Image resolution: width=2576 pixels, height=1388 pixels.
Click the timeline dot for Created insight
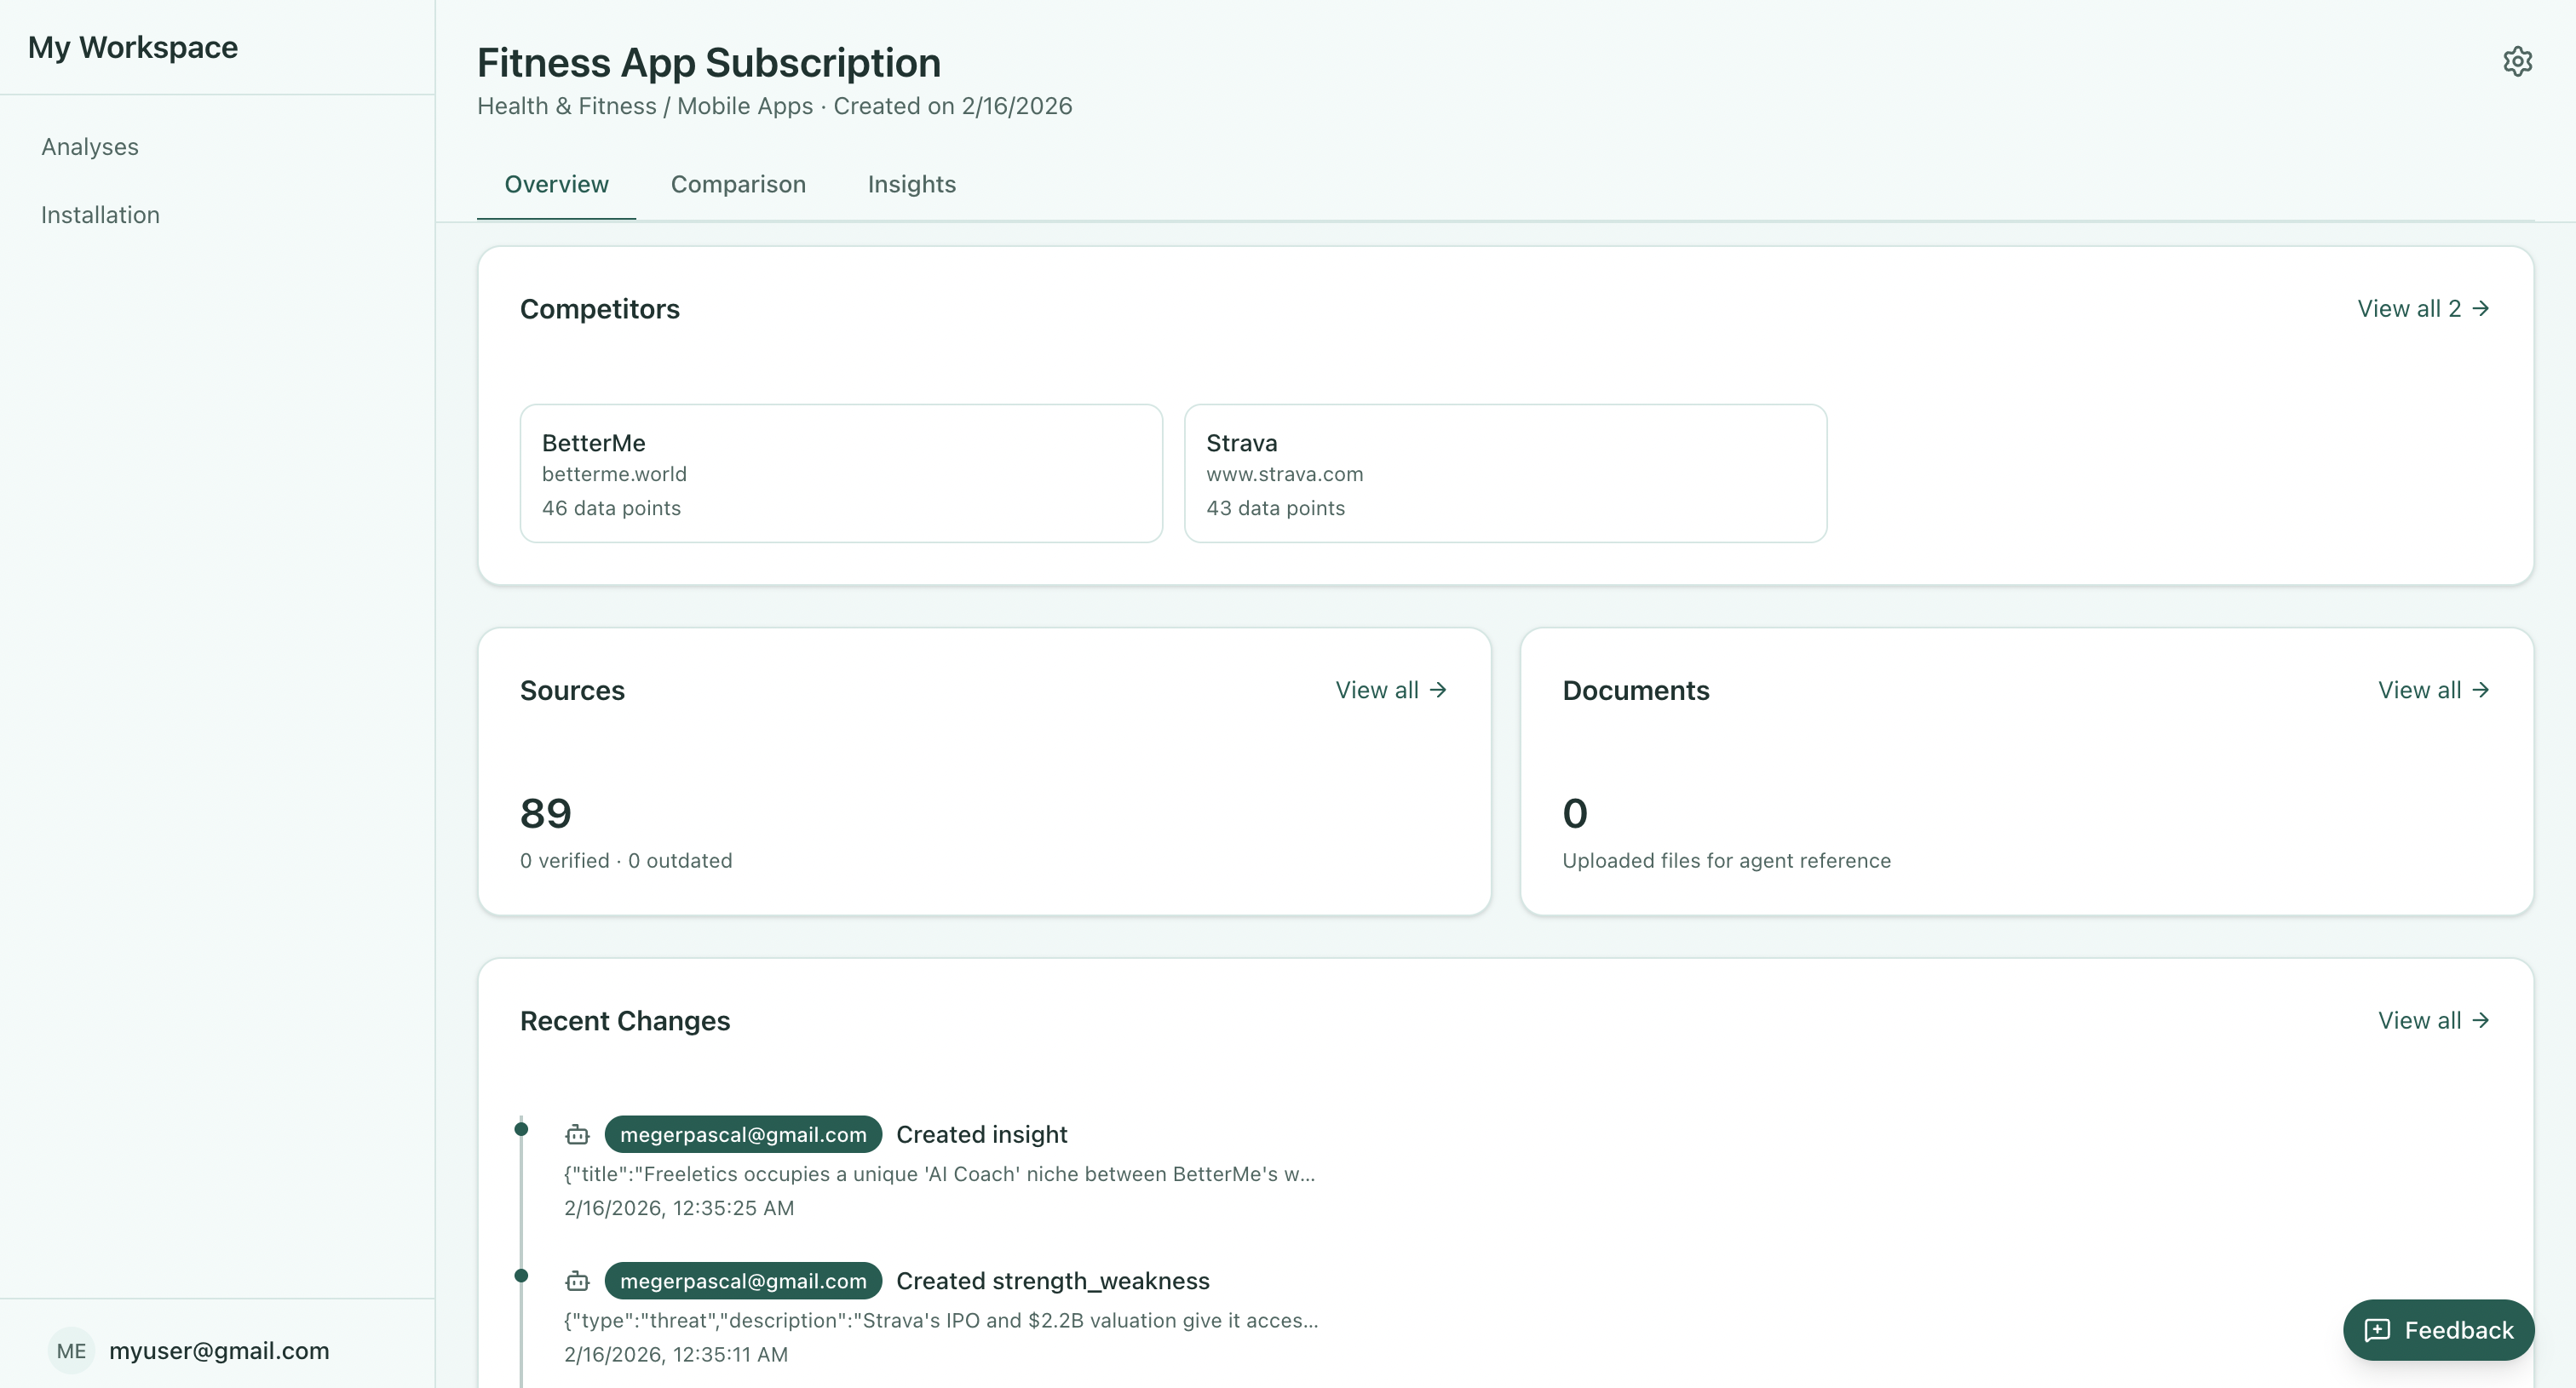point(521,1129)
